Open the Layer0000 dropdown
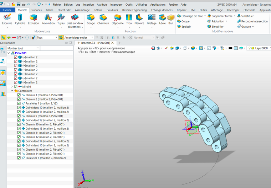 coord(270,48)
